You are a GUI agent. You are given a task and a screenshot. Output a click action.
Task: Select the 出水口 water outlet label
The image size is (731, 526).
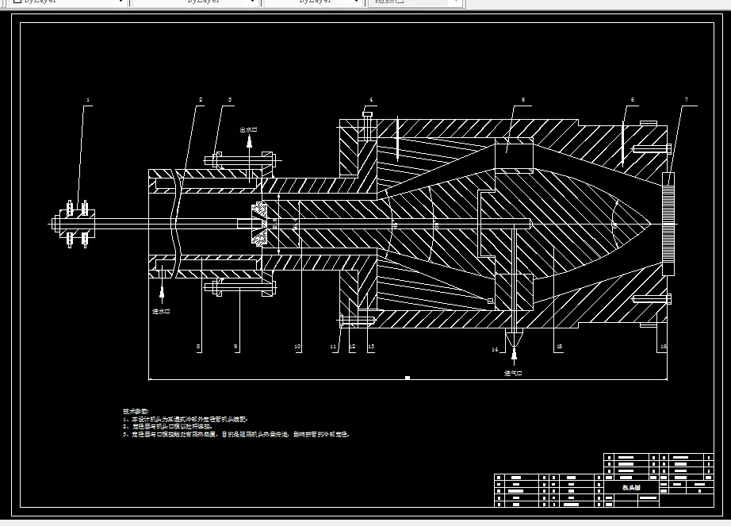coord(248,129)
